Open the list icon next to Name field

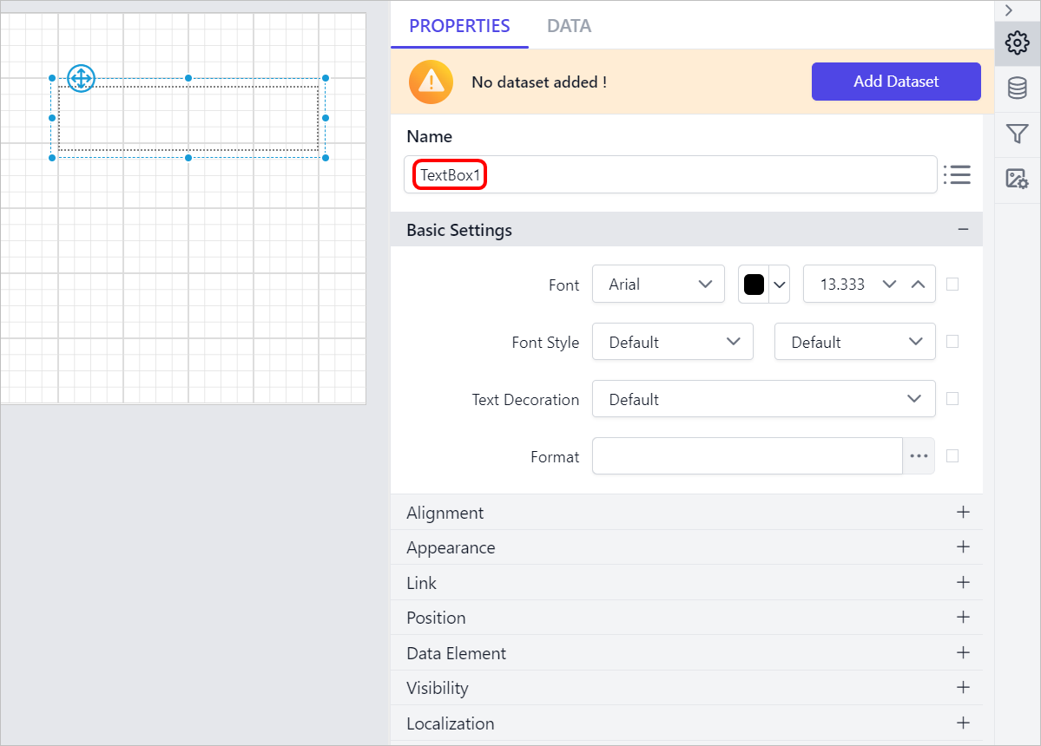tap(958, 174)
